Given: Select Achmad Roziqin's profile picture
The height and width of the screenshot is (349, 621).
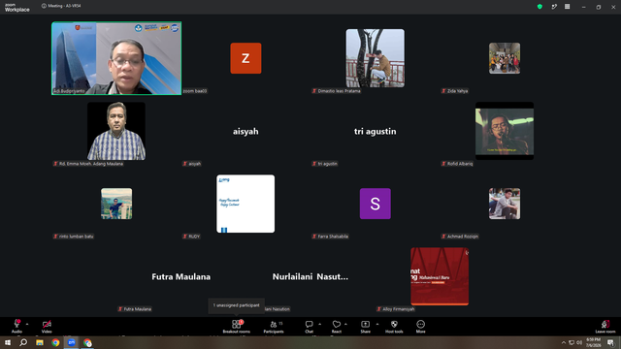Looking at the screenshot, I should (505, 204).
